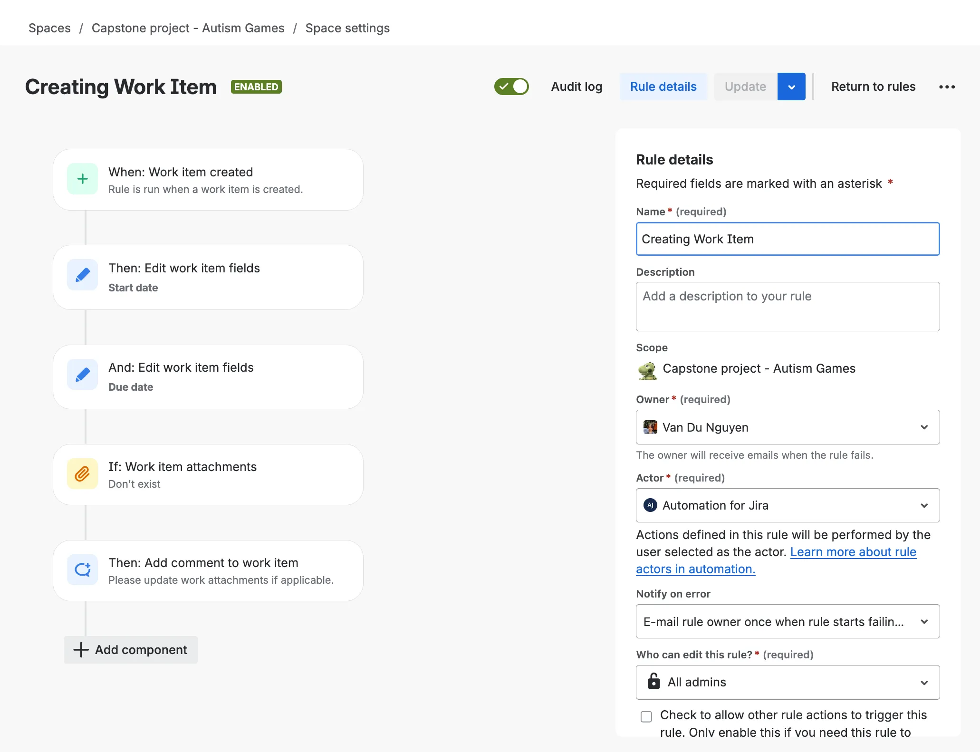Click the paperclip attachments condition icon
Screen dimensions: 980x752
[x=82, y=474]
